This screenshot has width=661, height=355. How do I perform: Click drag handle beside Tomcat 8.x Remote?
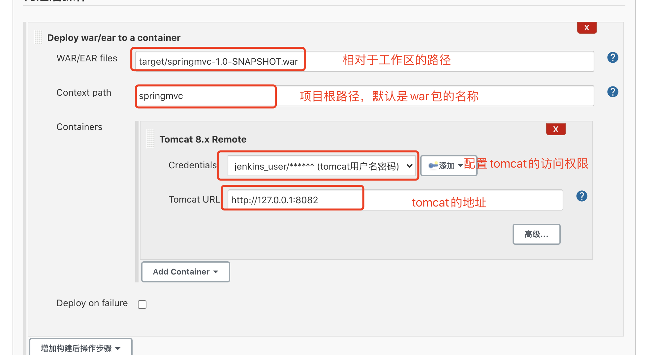[150, 139]
